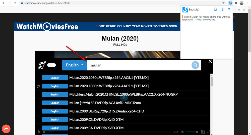Select Mulan.(1998).SE.DVDRip subtitle
Screen dimensions: 251x135
(x=105, y=103)
